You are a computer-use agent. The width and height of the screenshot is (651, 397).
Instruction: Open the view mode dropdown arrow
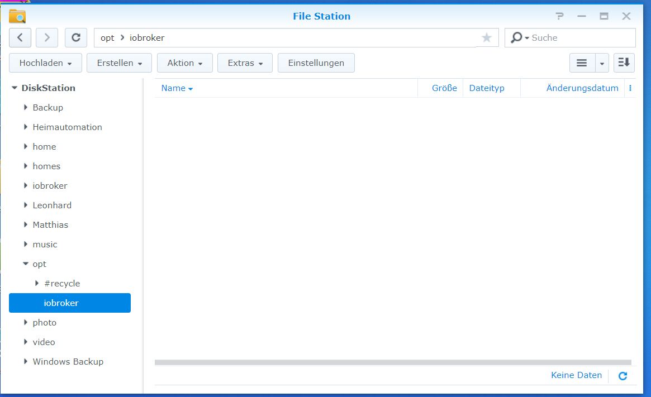pos(602,63)
